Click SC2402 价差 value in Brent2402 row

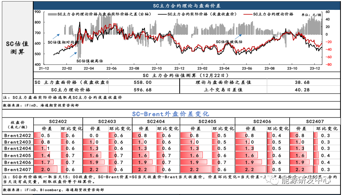45,136
